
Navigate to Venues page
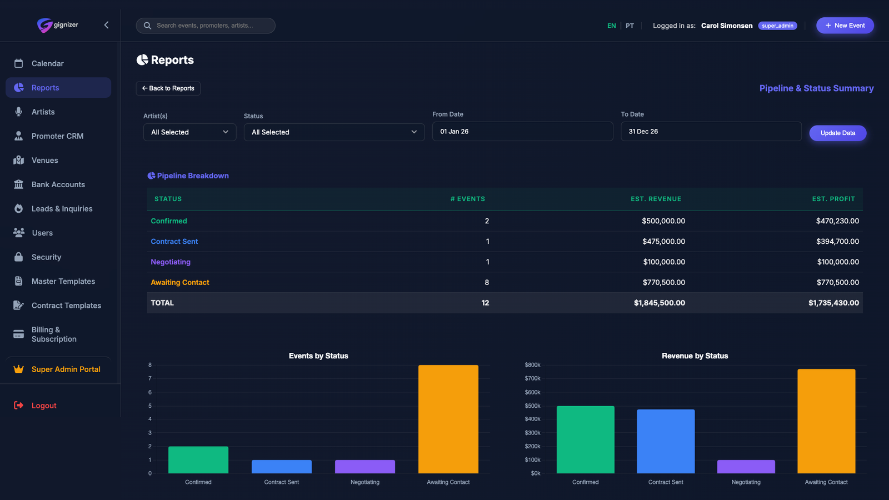58,160
